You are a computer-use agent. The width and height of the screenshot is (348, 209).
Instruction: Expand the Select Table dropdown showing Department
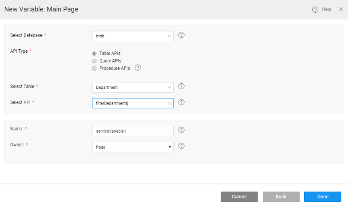click(x=132, y=87)
